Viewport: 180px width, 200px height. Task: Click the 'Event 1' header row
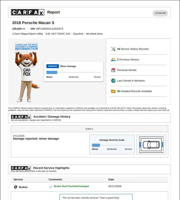click(x=89, y=129)
